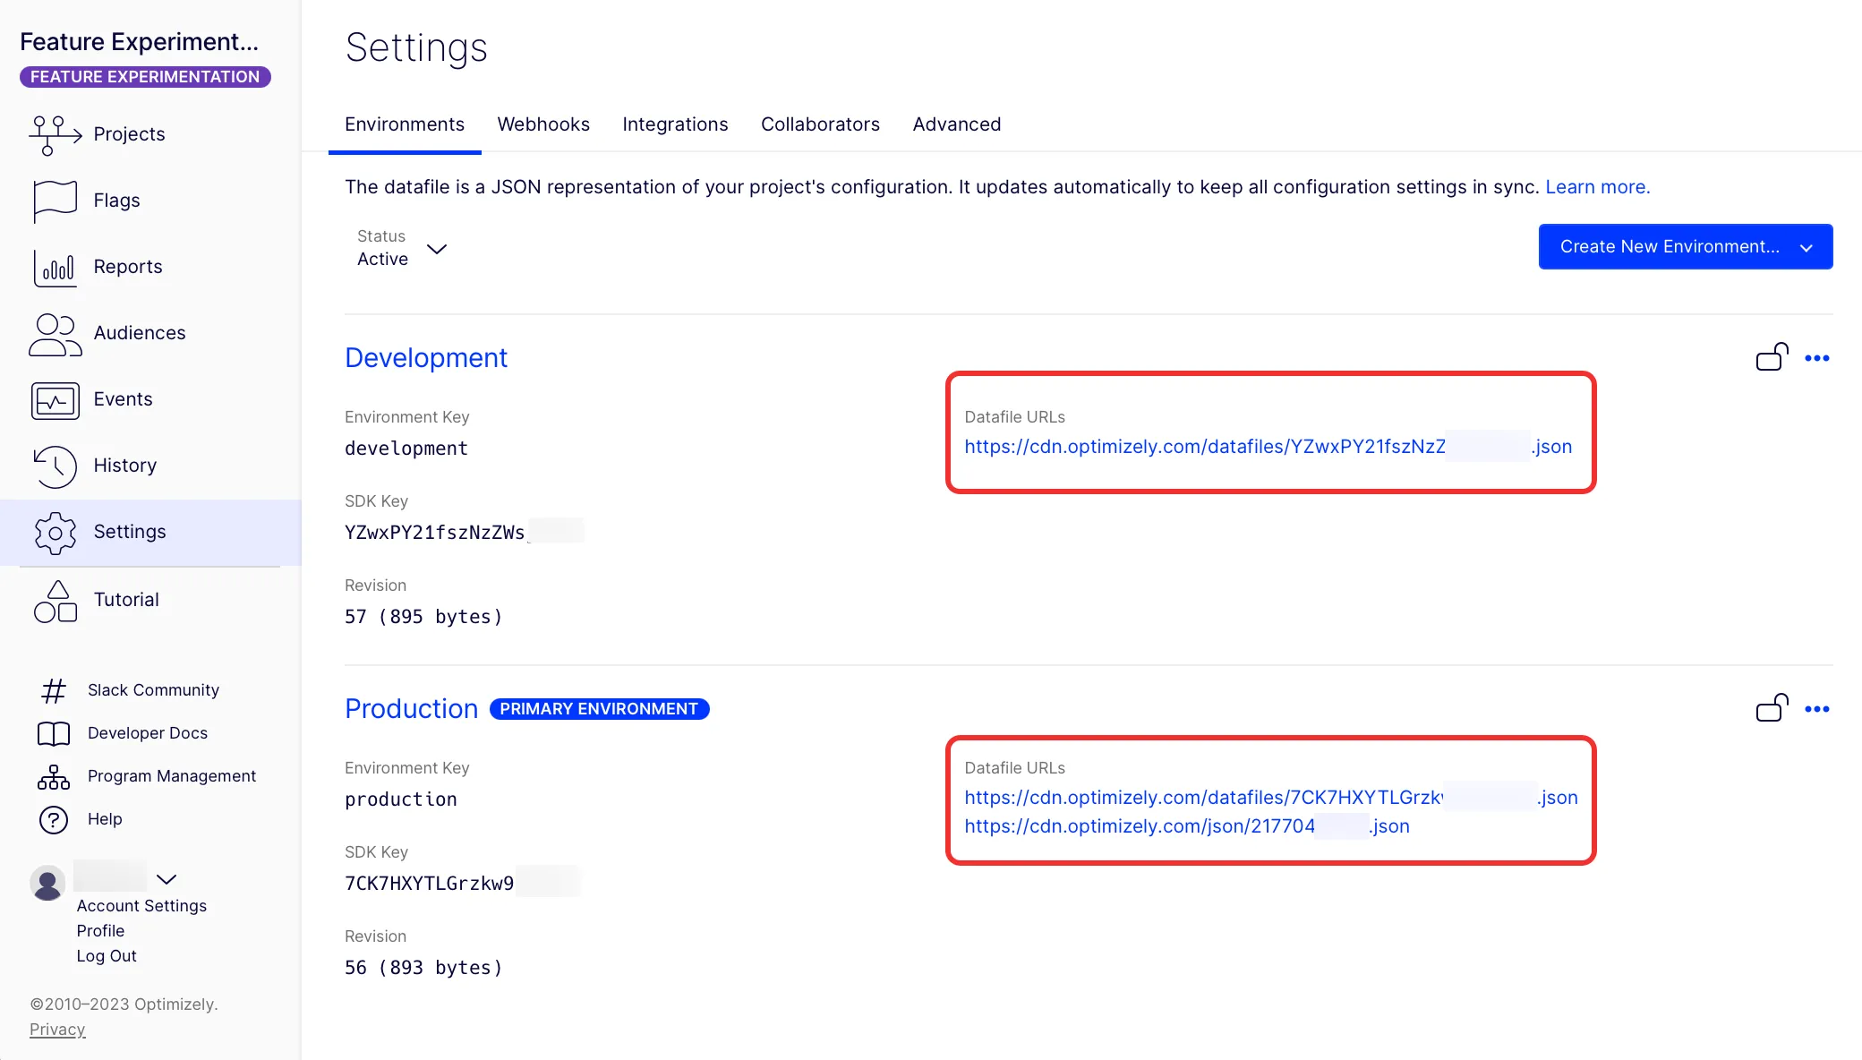Click the development environment key value
The image size is (1862, 1060).
point(406,449)
